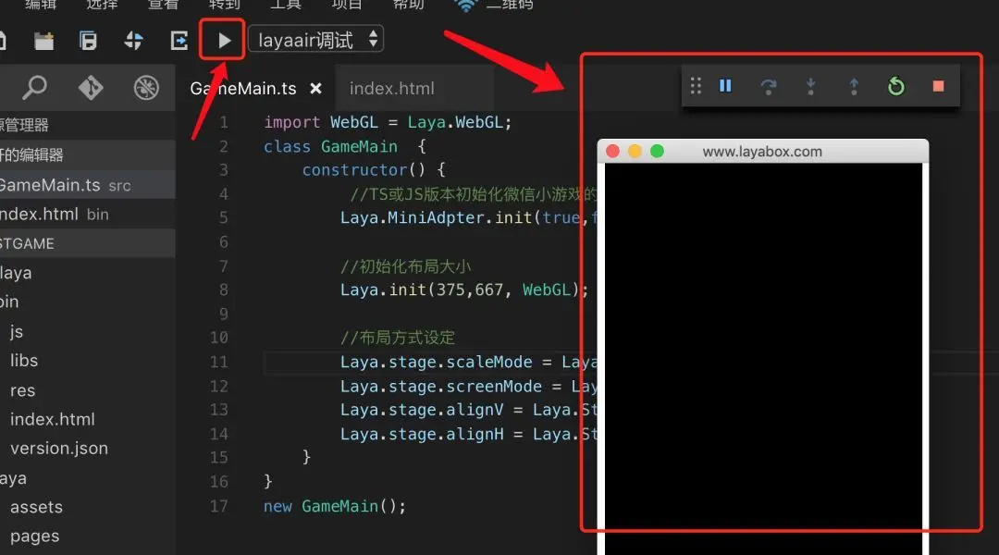The width and height of the screenshot is (999, 555).
Task: Open the Git source control panel
Action: tap(91, 87)
